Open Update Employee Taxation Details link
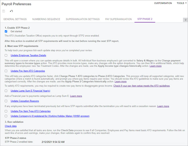The width and height of the screenshot is (188, 146). [28, 55]
